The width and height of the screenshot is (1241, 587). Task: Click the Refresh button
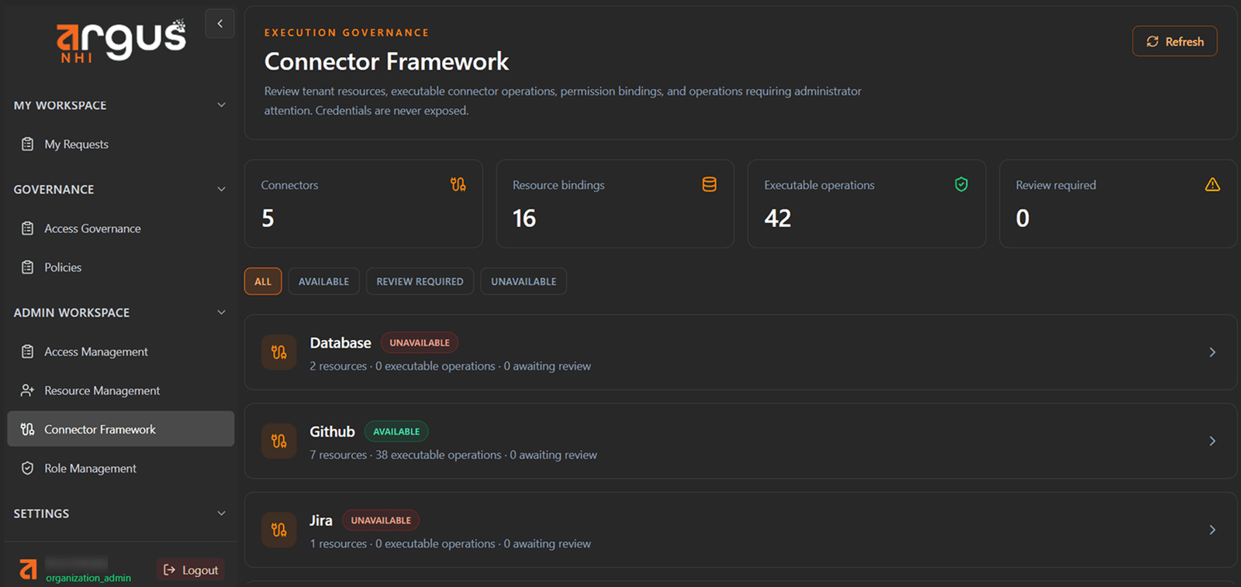coord(1175,41)
